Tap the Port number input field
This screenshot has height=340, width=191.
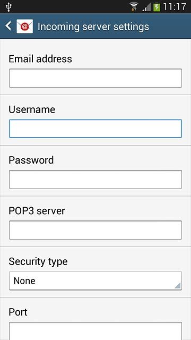[95, 331]
